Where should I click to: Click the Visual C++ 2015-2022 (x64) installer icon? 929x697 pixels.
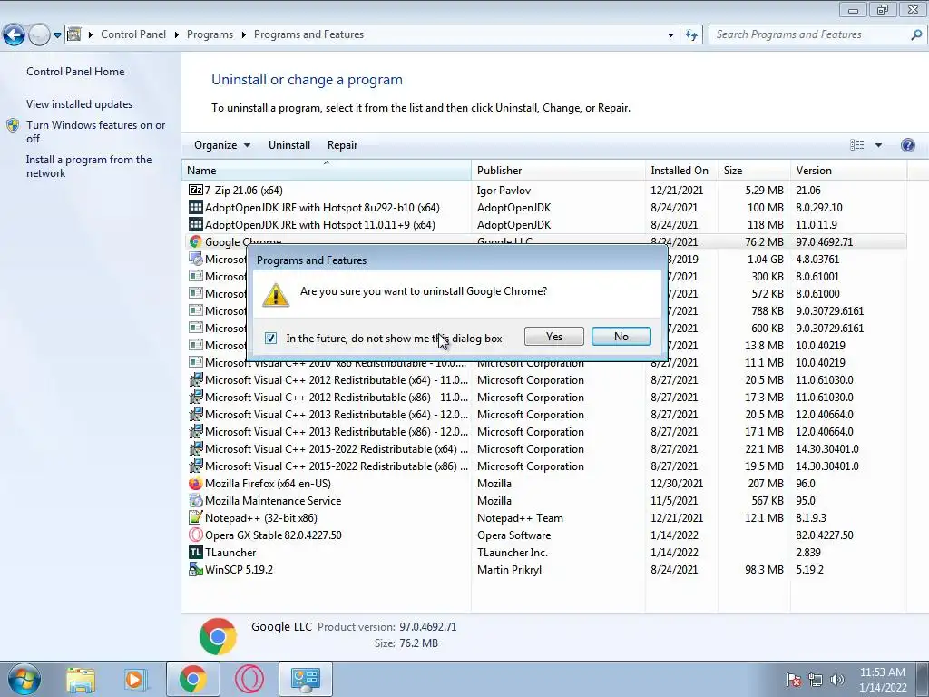(196, 448)
